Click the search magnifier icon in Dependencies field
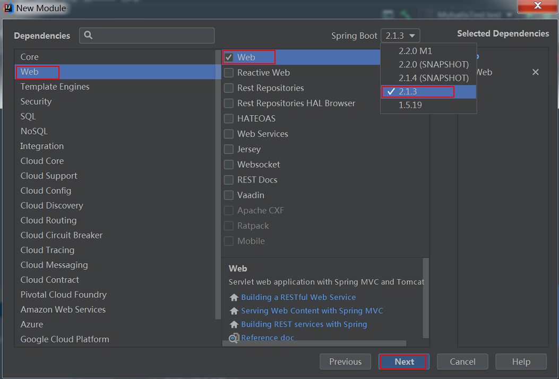 88,35
